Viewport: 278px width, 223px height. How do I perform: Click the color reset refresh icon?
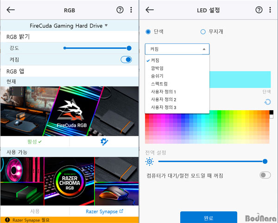pos(267,102)
